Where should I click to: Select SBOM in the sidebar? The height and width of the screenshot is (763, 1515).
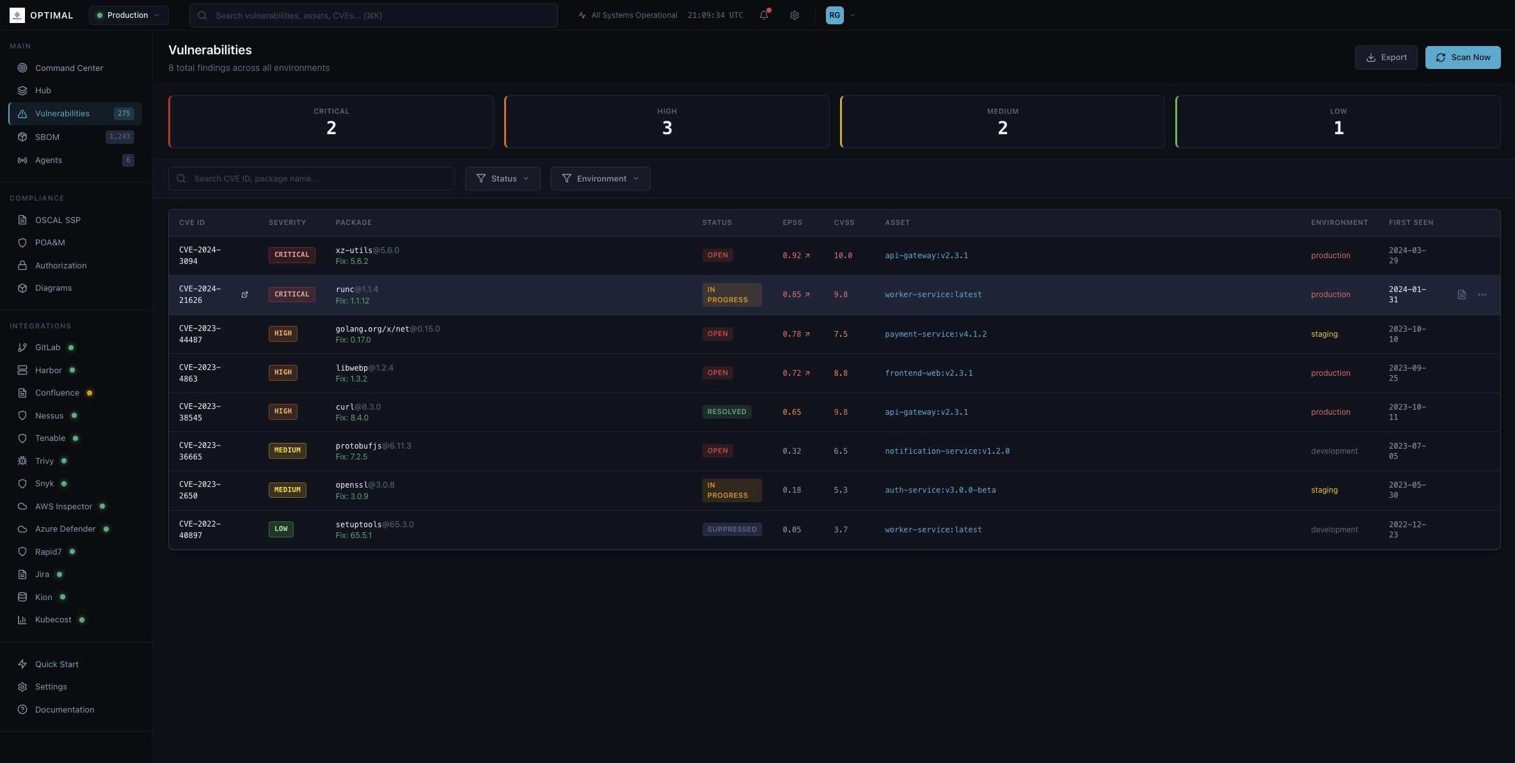[47, 137]
